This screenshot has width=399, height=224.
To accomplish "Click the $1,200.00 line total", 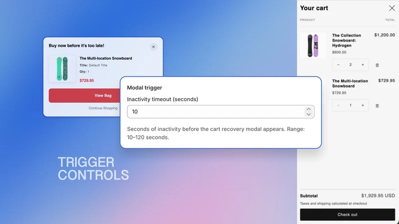I will (x=385, y=35).
